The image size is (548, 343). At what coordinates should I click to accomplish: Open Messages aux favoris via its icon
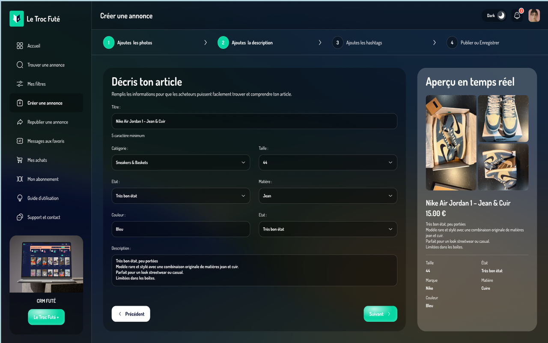20,141
